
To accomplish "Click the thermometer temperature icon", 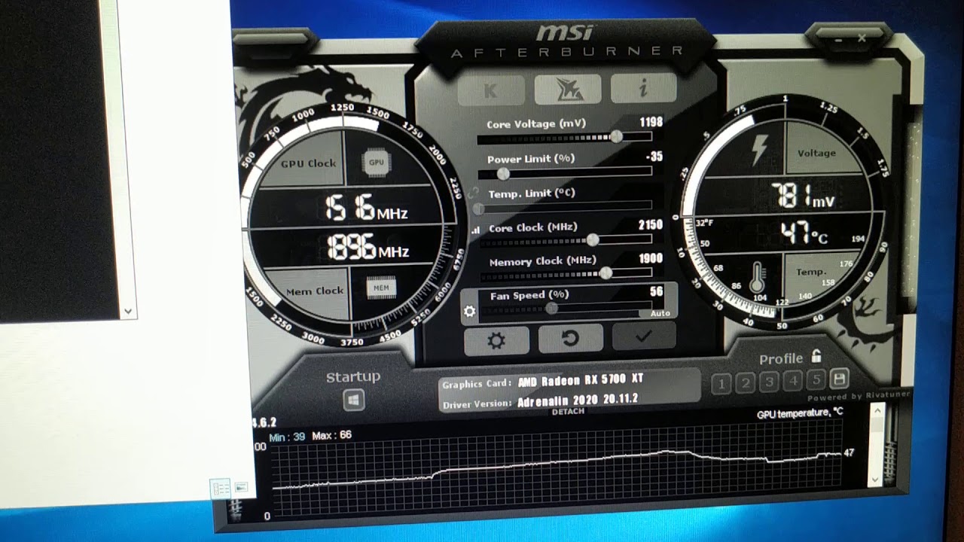I will (758, 277).
